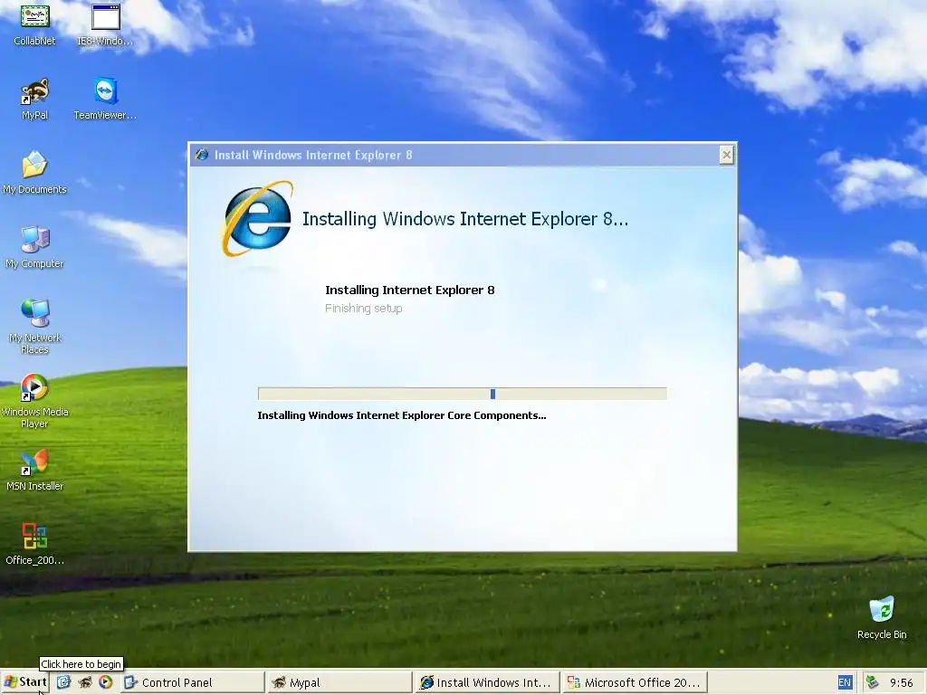Click the small IE icon in dialog title bar

202,155
